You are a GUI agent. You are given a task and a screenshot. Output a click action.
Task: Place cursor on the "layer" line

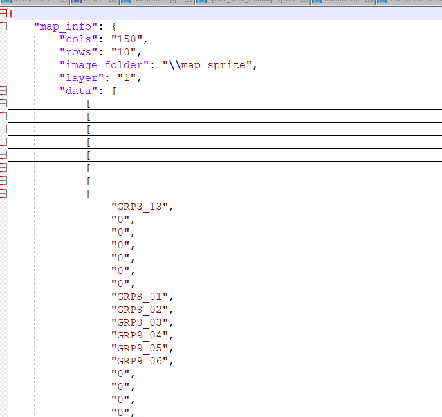tap(78, 78)
